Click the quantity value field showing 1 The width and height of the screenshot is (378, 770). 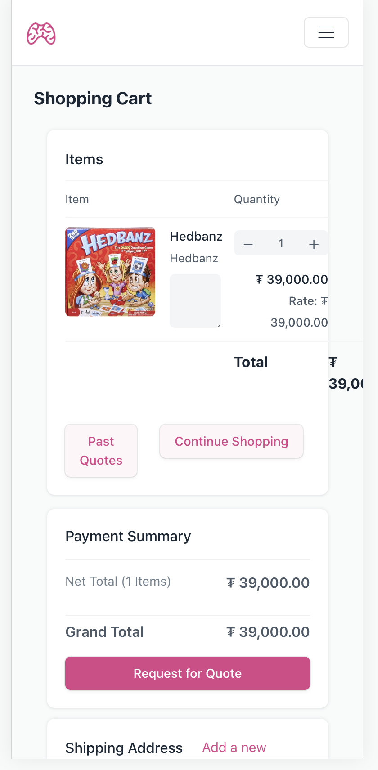coord(281,243)
